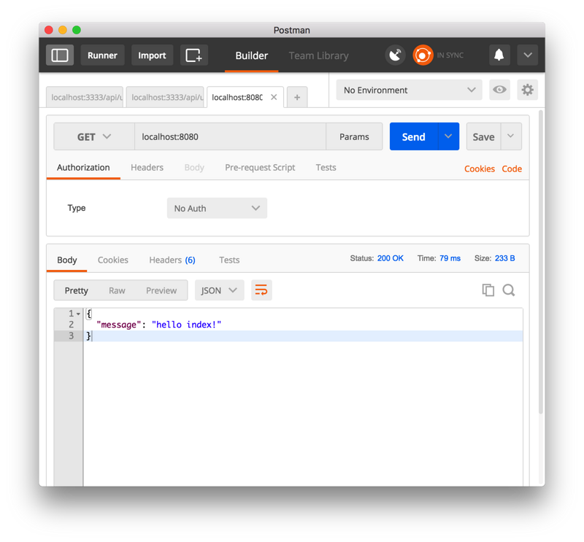Open the GET method dropdown
Image resolution: width=584 pixels, height=542 pixels.
(94, 136)
